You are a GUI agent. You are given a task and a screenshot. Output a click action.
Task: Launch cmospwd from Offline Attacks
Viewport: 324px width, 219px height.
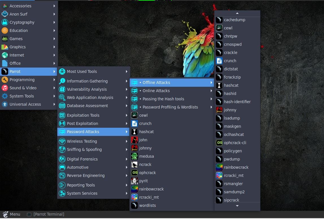[x=237, y=44]
